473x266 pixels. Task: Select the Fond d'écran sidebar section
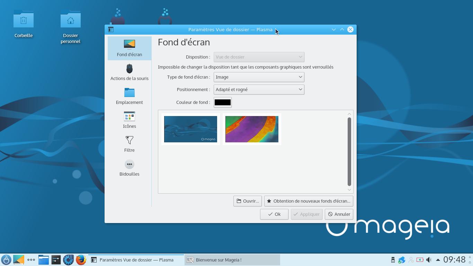click(130, 48)
